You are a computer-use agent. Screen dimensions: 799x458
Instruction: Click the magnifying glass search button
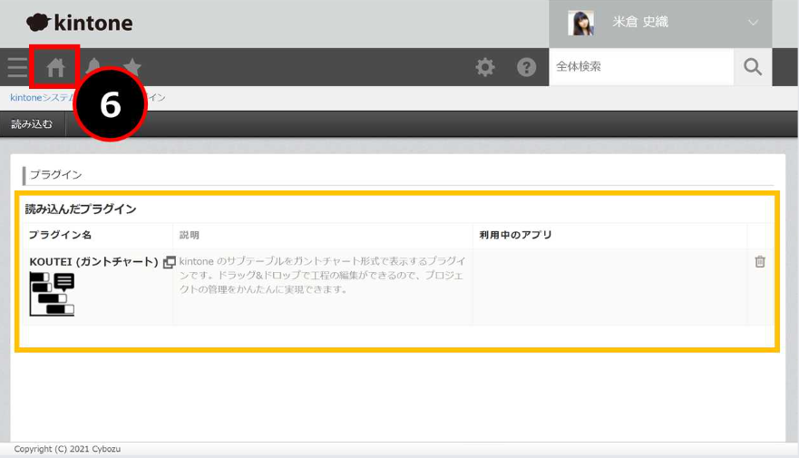point(753,66)
